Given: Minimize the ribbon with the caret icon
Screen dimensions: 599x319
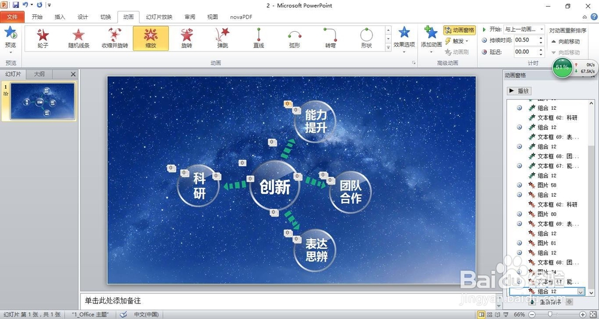Looking at the screenshot, I should (585, 17).
